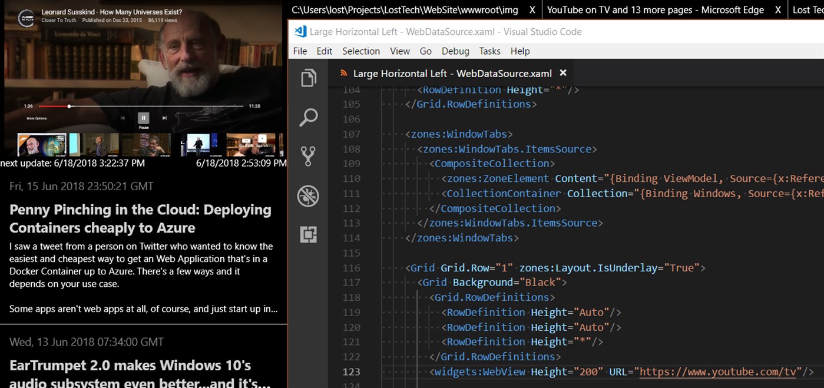
Task: Click line number 107 in gutter
Action: [351, 134]
